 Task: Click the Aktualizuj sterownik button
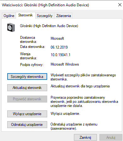[27, 88]
